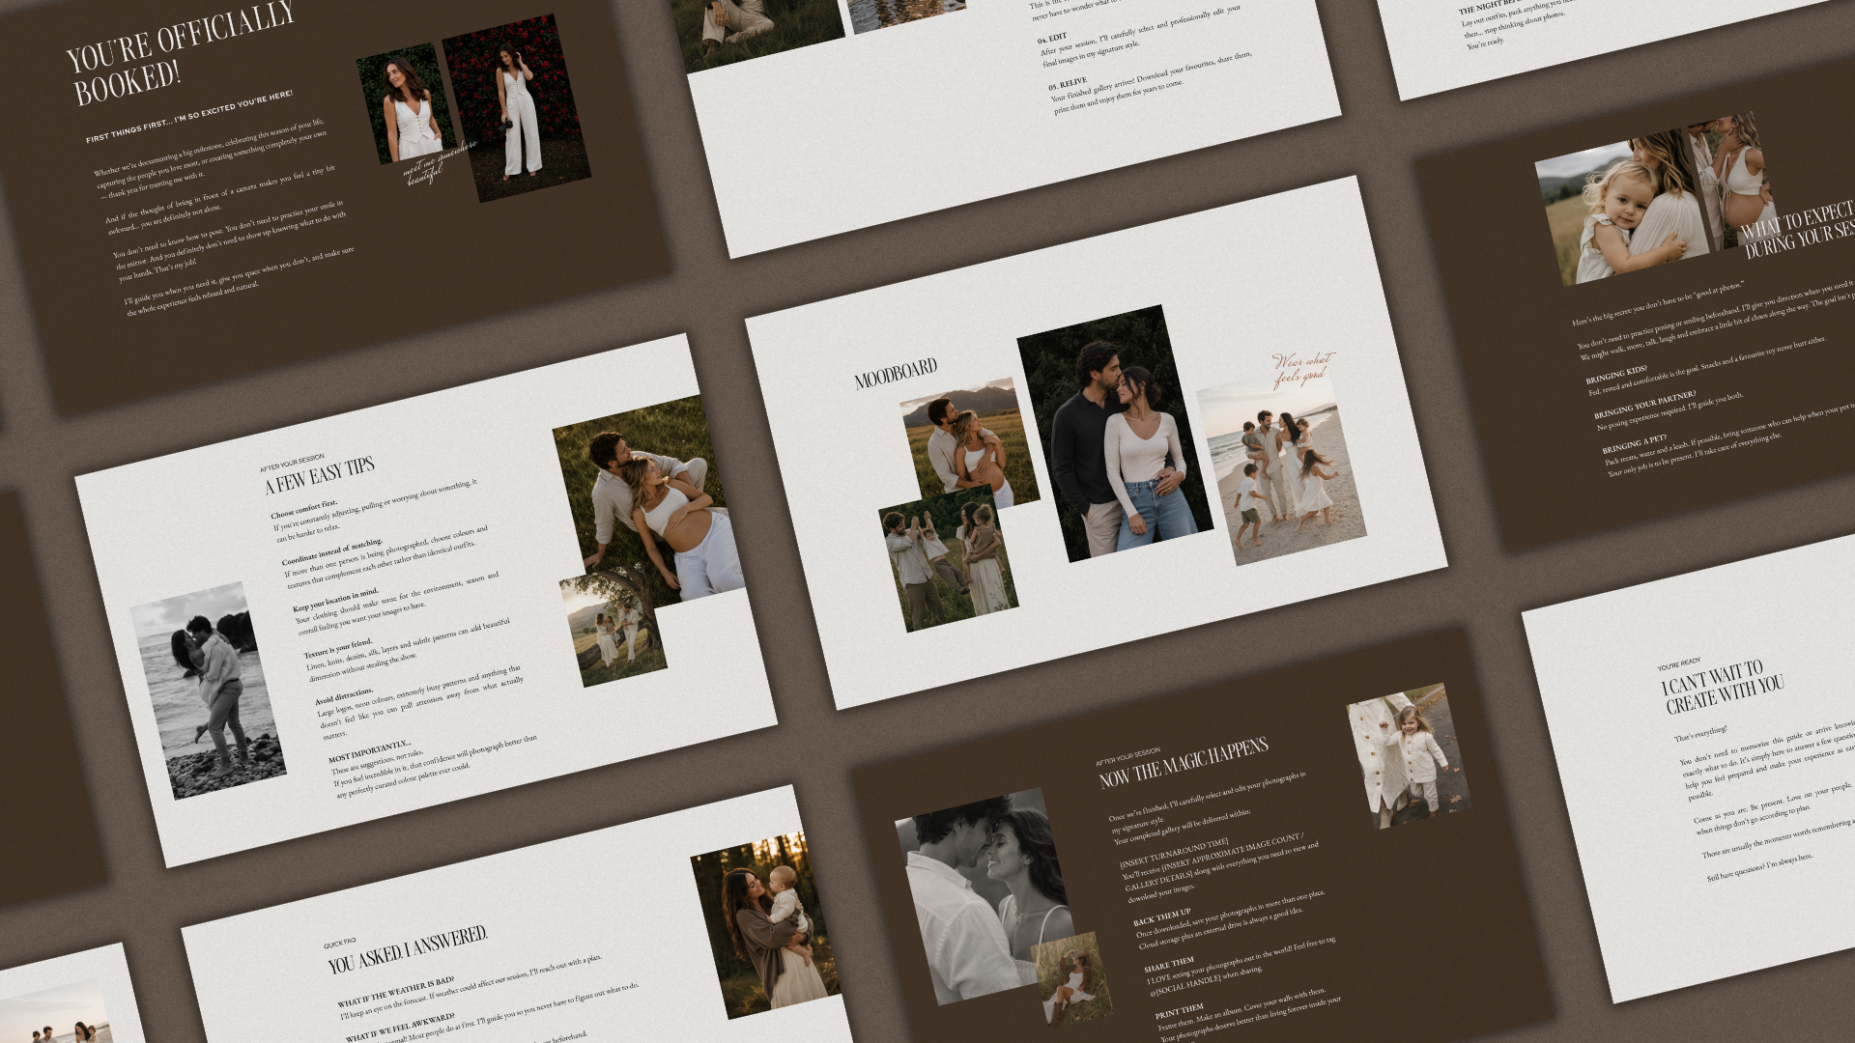Screen dimensions: 1855x1043
Task: Click the "meet me somewhere beautiful" script text
Action: [x=441, y=164]
